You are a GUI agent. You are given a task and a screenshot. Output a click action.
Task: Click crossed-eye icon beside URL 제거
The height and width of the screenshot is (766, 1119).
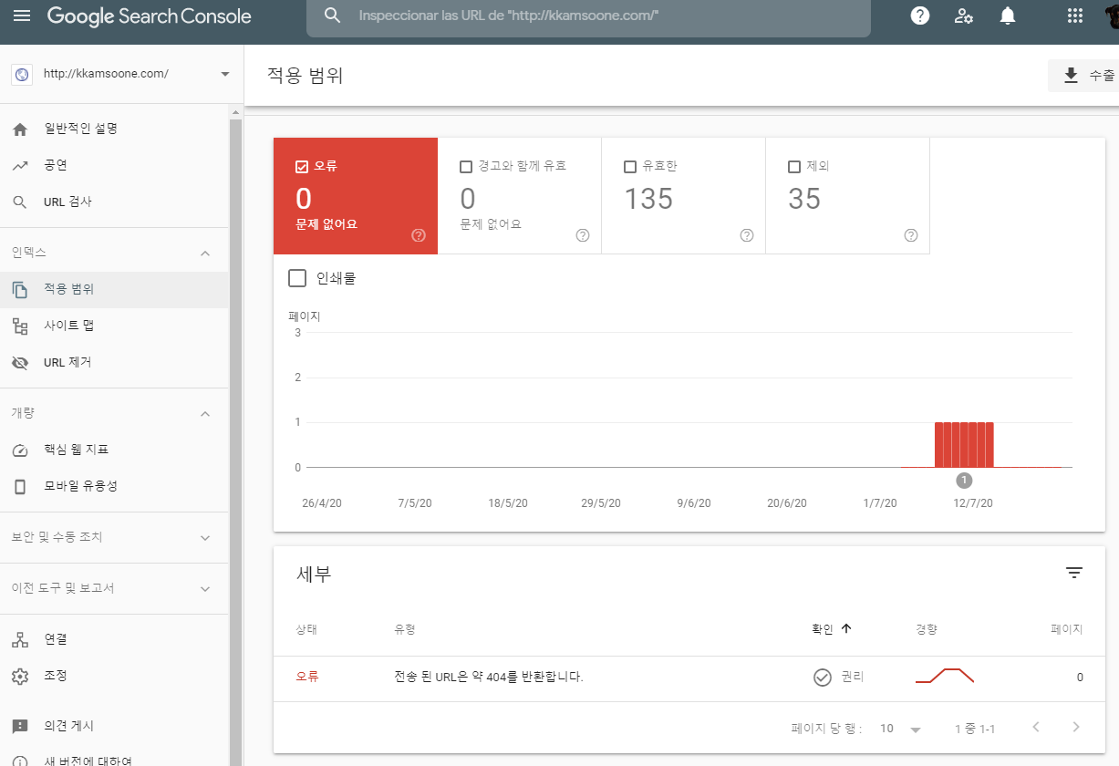20,363
